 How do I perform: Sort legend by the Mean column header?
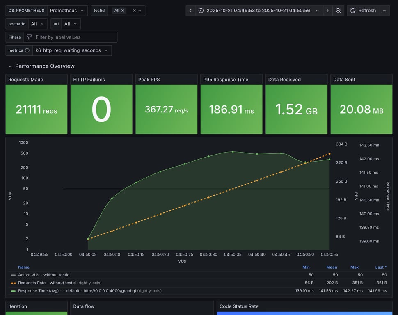(332, 267)
